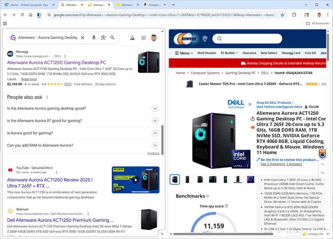Viewport: 333px width, 239px height.
Task: Start Google voice search microphone
Action: (94, 38)
